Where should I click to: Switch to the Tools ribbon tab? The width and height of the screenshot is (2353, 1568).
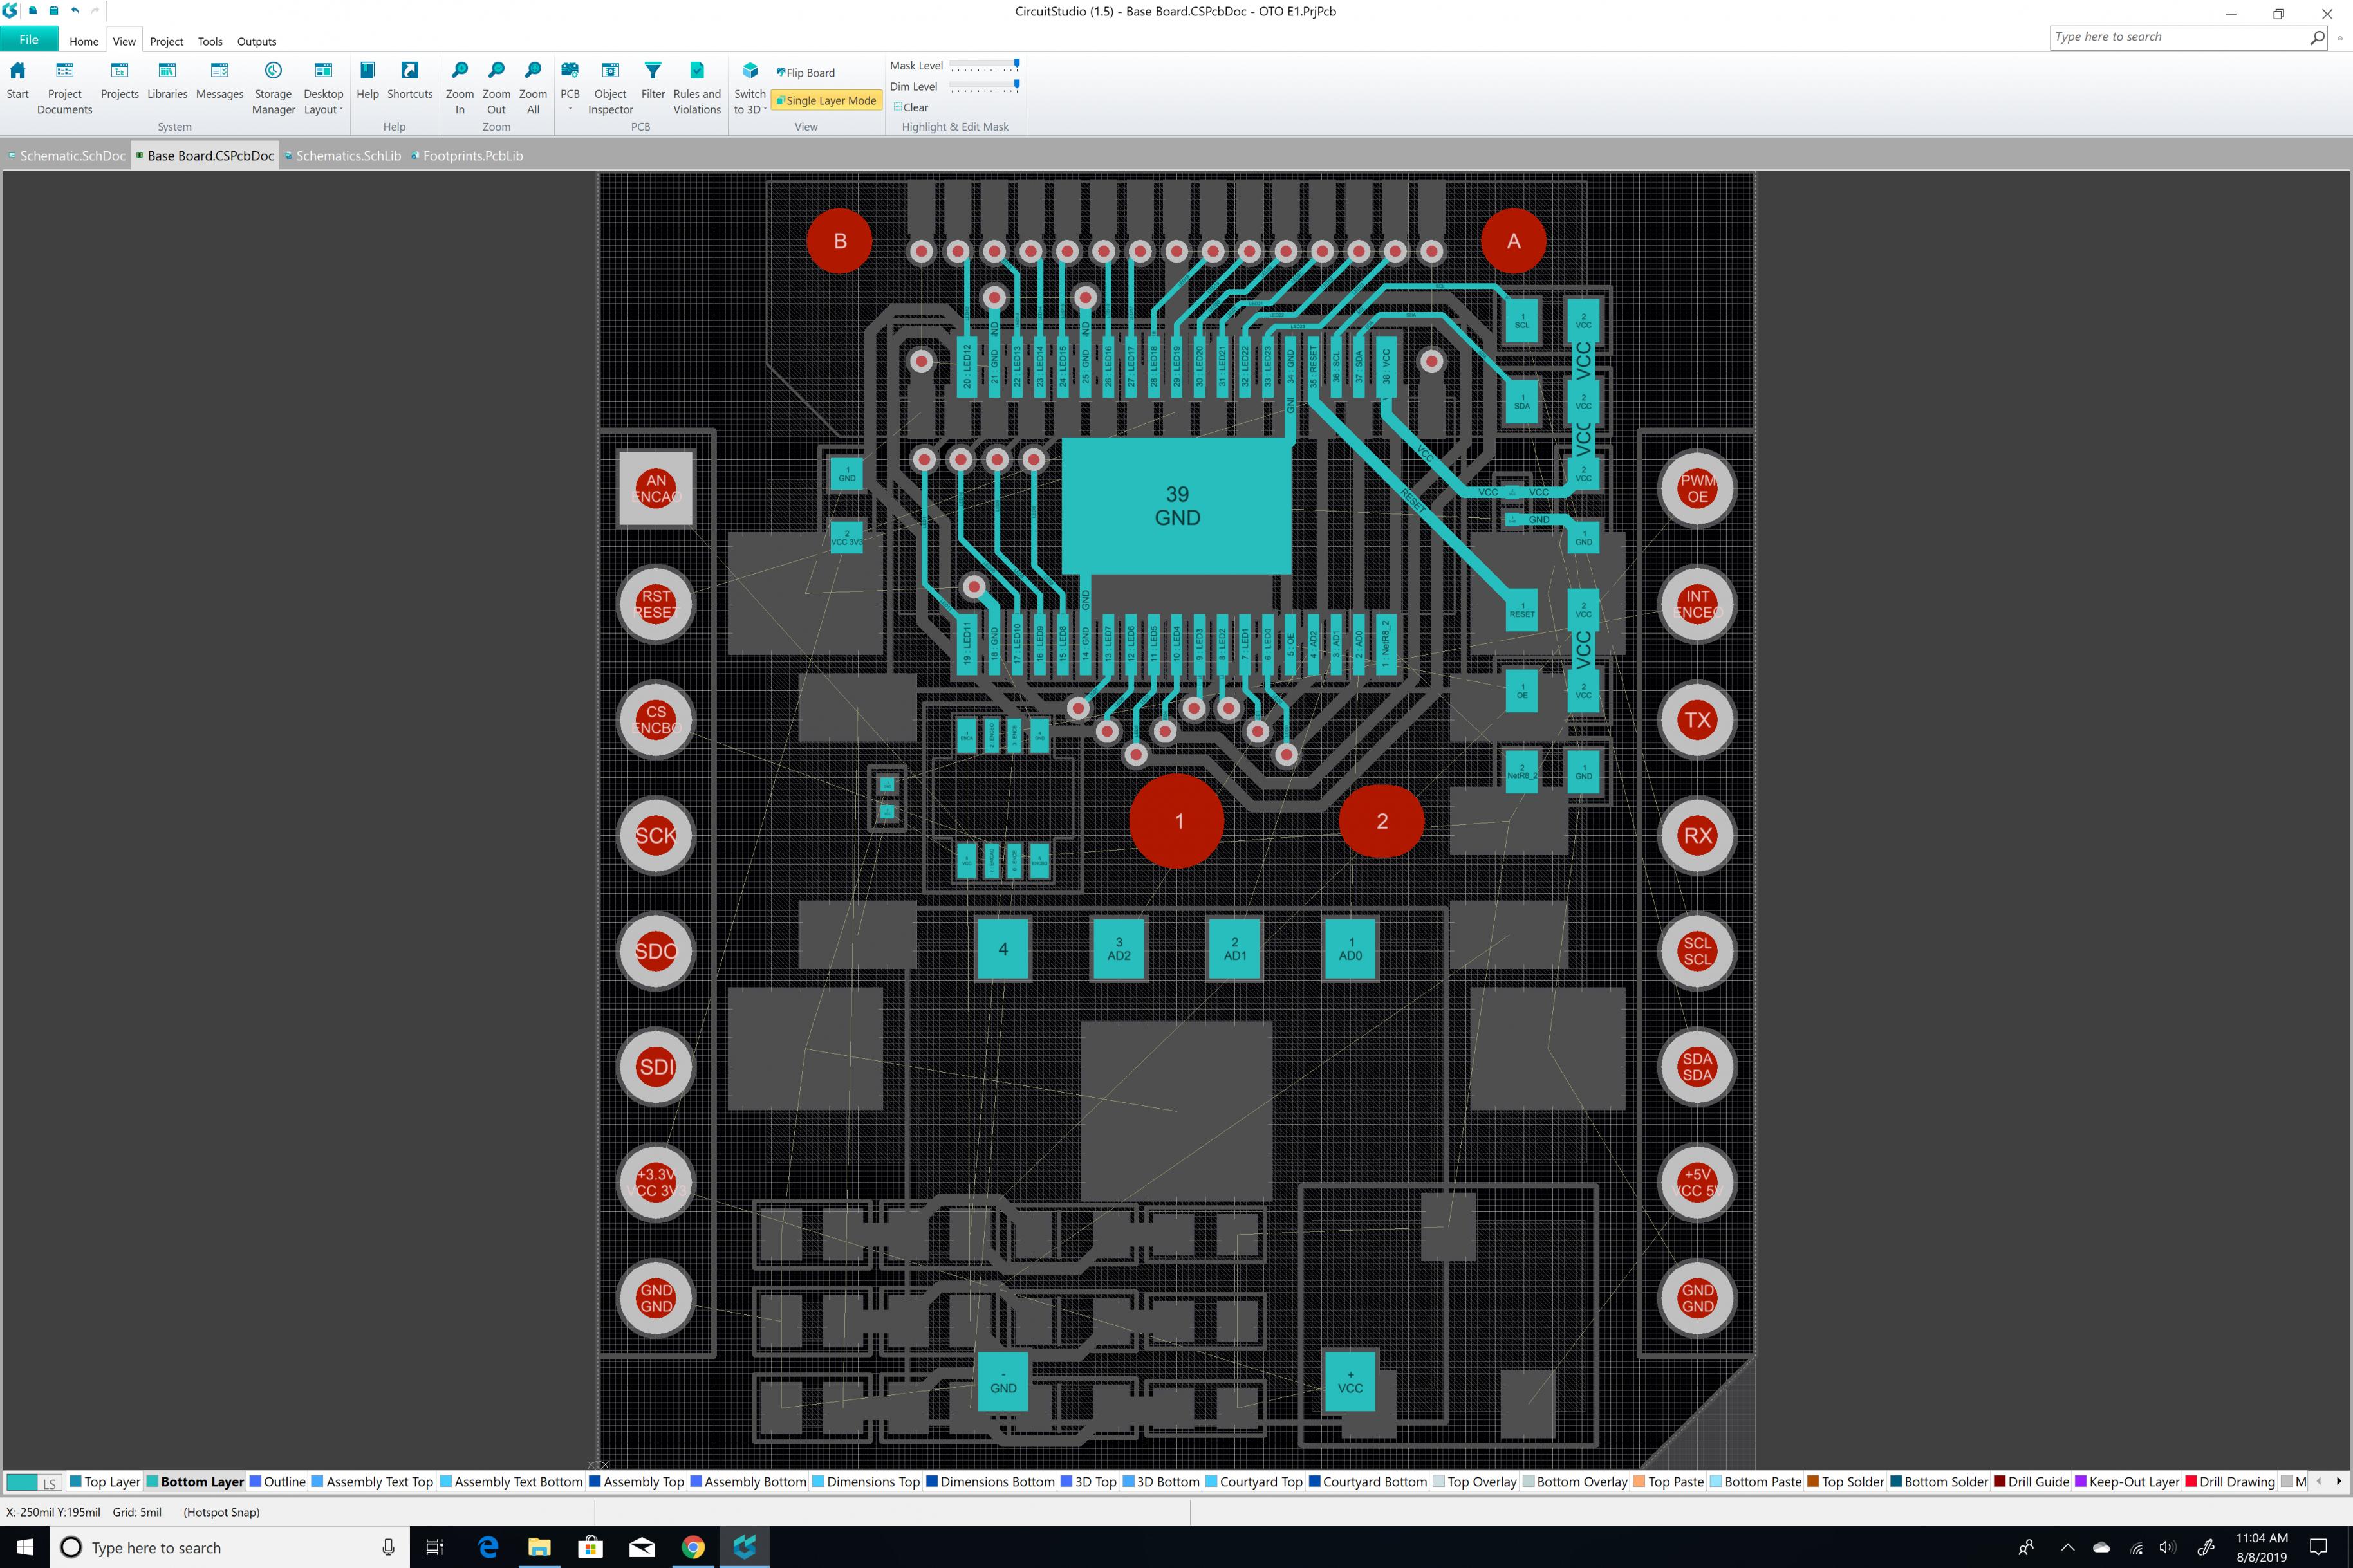click(x=210, y=41)
